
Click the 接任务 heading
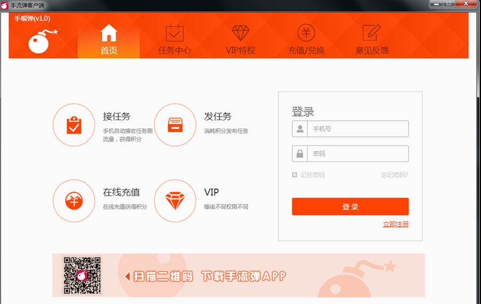tap(117, 116)
